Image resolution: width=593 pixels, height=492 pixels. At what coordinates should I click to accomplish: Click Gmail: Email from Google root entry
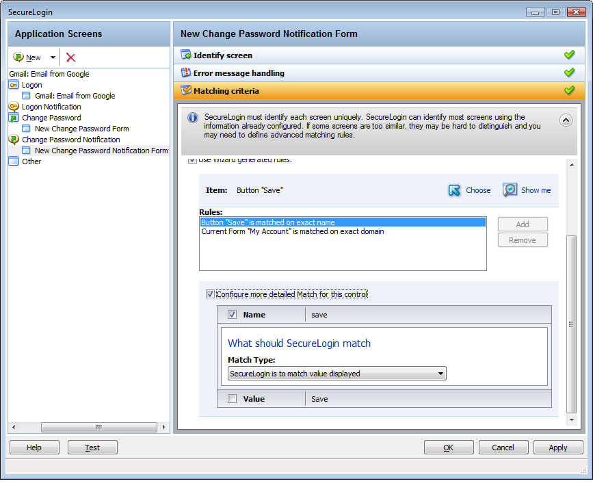click(x=49, y=74)
